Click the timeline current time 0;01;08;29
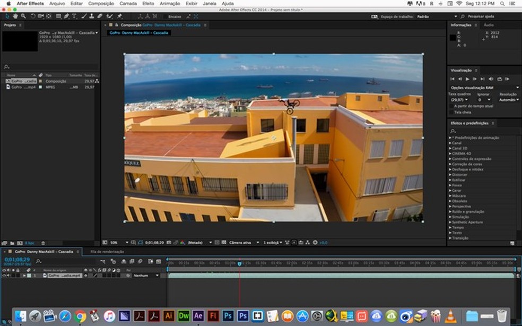522x326 pixels. click(x=17, y=260)
